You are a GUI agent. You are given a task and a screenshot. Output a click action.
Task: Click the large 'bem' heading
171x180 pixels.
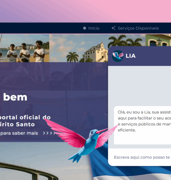(15, 97)
